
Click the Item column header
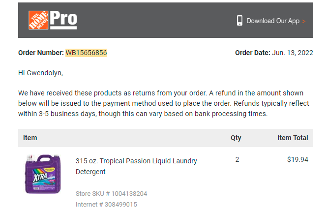pos(30,138)
